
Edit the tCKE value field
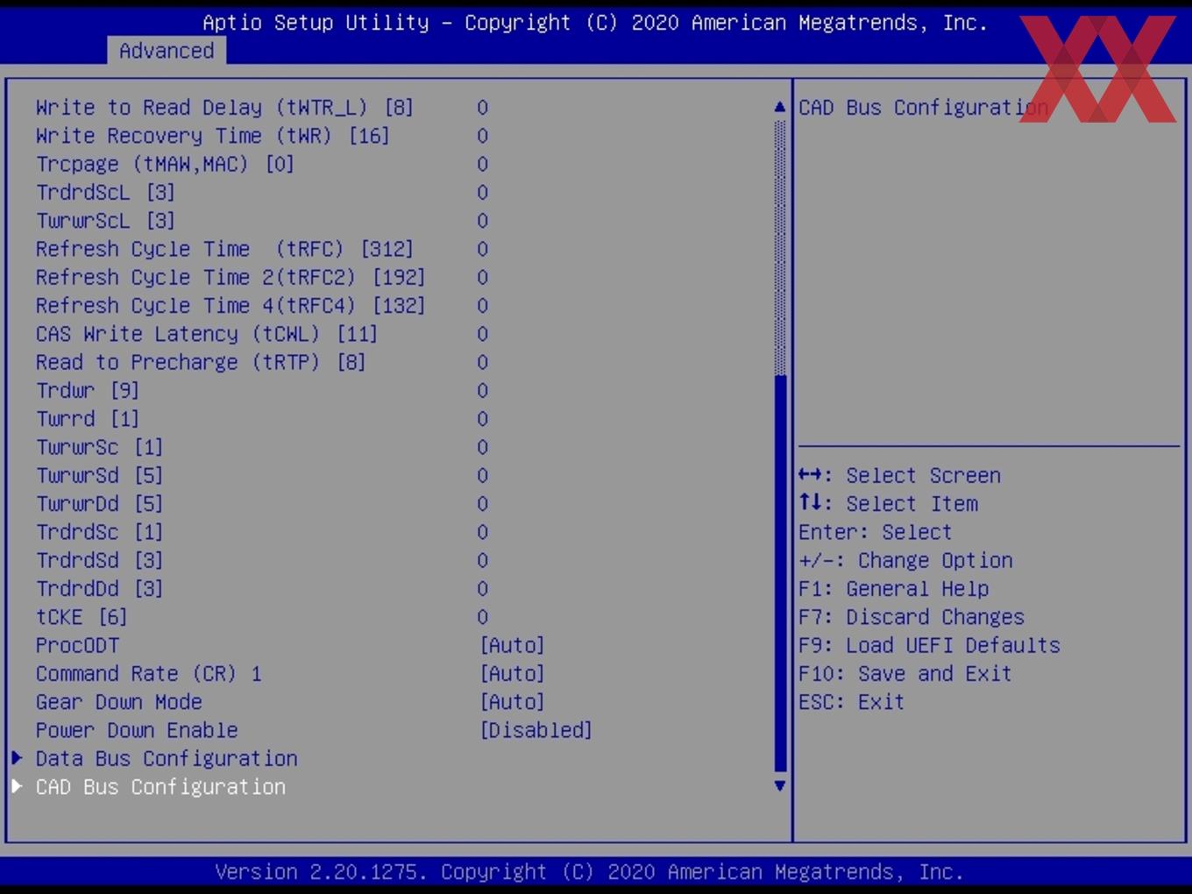[483, 618]
